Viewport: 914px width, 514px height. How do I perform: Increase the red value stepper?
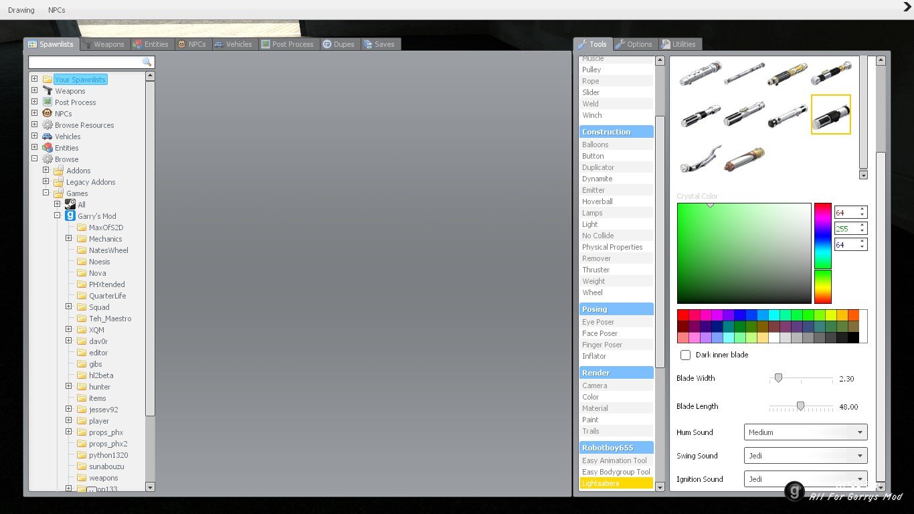point(862,209)
